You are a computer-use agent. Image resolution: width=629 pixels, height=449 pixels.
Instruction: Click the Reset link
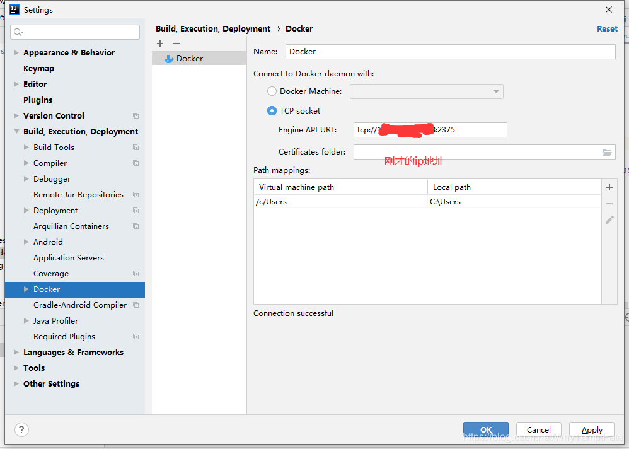607,29
